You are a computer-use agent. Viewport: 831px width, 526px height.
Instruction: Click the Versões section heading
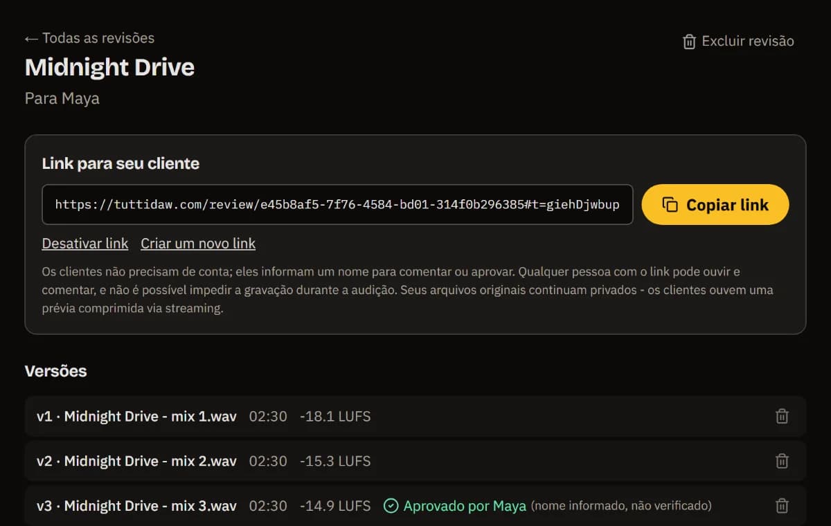tap(55, 371)
